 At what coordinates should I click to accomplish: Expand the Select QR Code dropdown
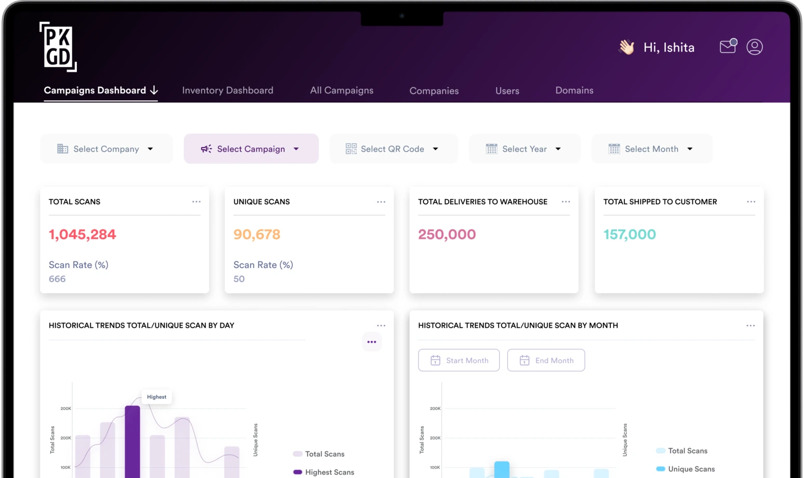(393, 149)
